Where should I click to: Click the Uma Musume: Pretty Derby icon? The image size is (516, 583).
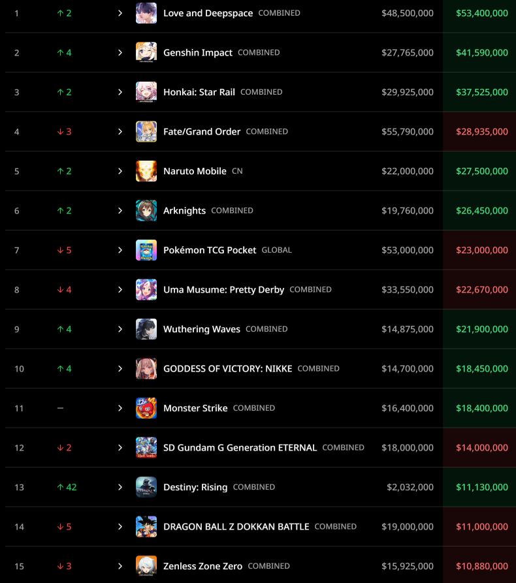[146, 290]
